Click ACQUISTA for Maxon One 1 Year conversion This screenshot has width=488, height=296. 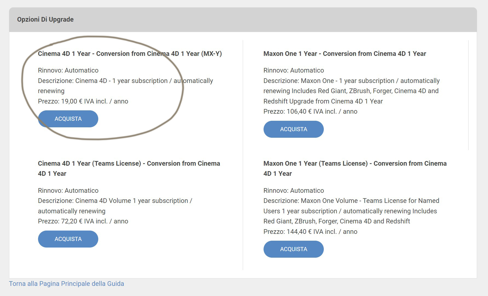(293, 129)
